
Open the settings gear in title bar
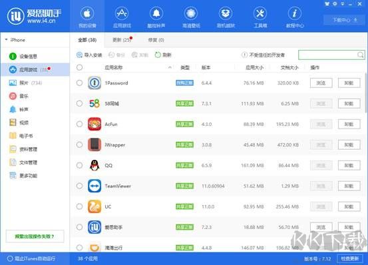335,4
